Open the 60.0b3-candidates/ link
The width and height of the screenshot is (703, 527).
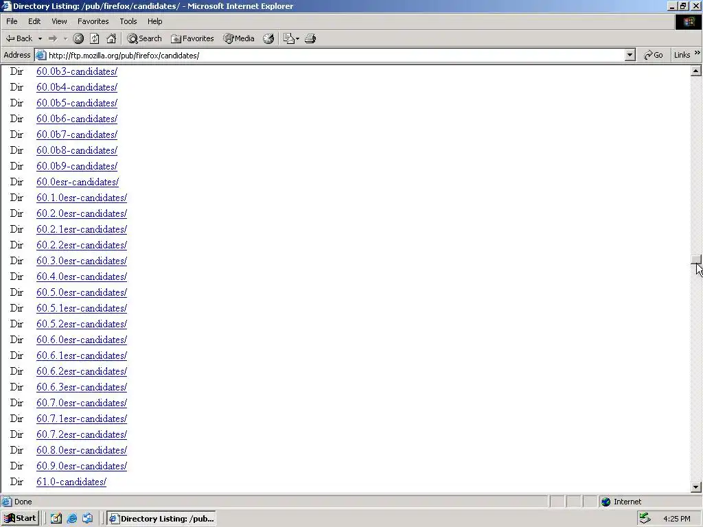coord(77,71)
